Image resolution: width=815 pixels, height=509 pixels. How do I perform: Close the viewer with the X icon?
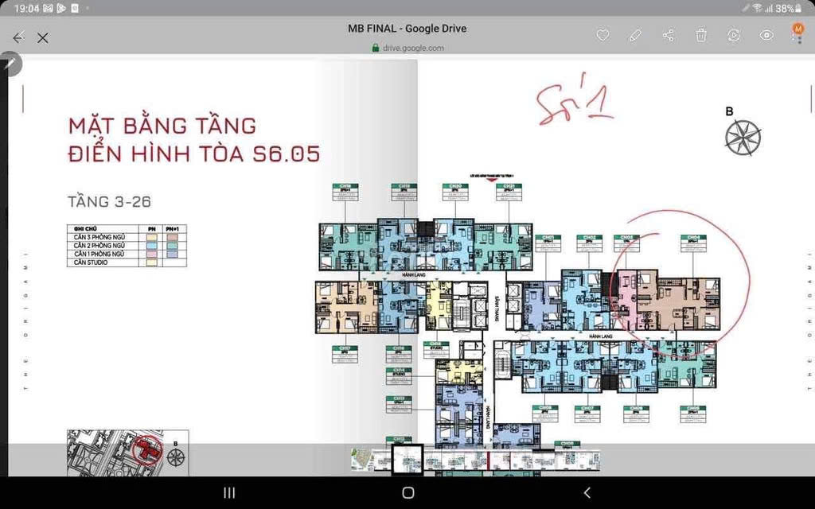click(x=43, y=37)
